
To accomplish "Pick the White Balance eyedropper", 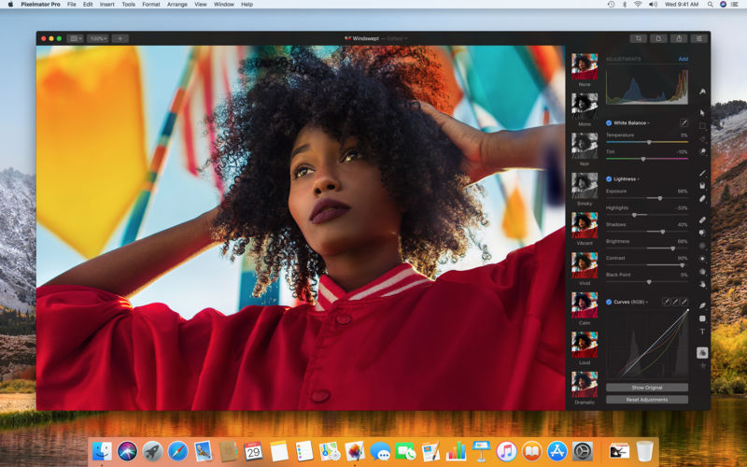I will tap(684, 123).
